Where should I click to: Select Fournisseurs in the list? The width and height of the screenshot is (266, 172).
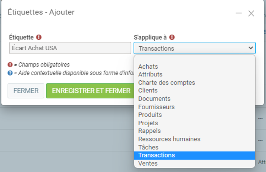(x=156, y=107)
